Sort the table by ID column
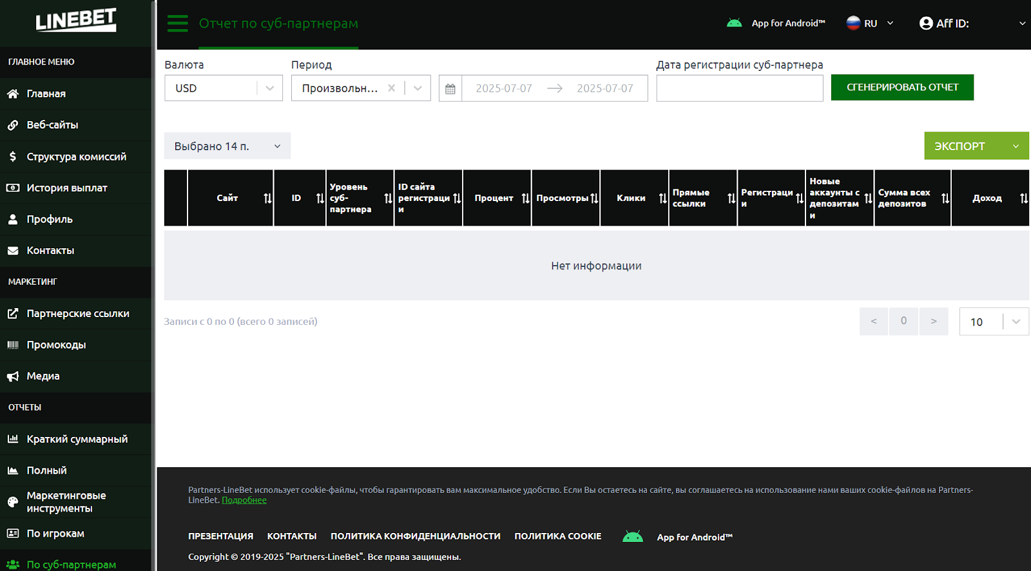Image resolution: width=1031 pixels, height=571 pixels. pyautogui.click(x=320, y=198)
